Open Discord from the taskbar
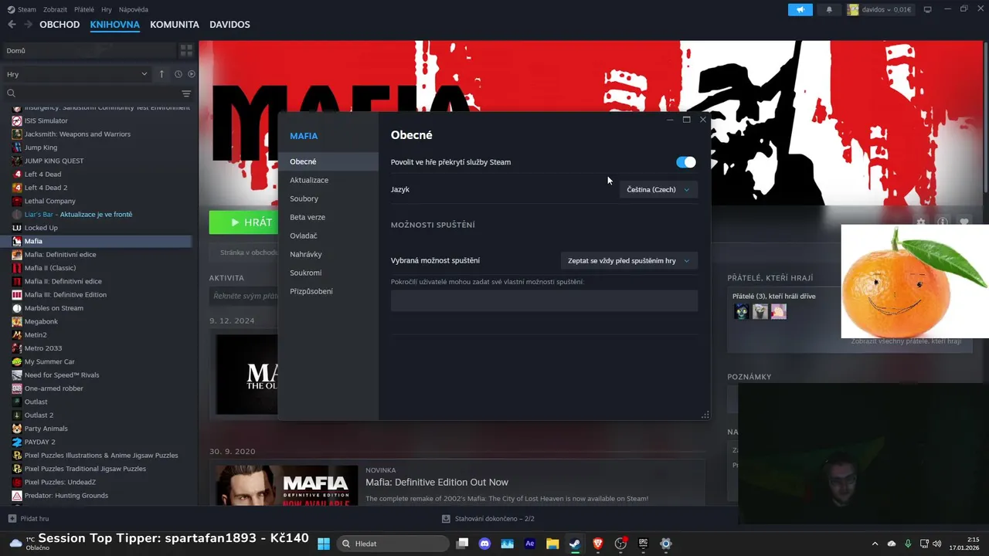Screen dimensions: 989x556 484,544
